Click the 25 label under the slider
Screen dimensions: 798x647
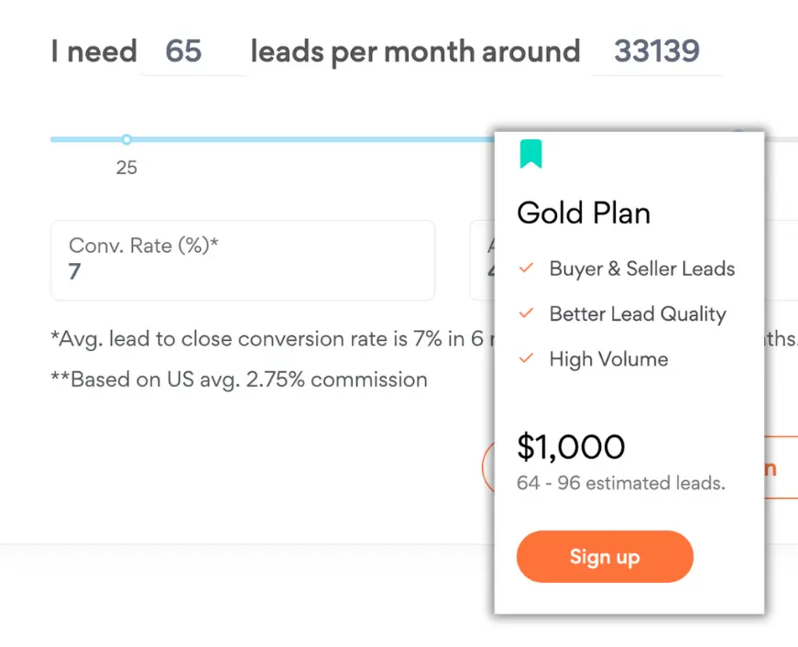(x=126, y=168)
